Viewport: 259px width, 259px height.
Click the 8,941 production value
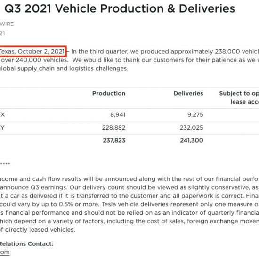(x=118, y=114)
